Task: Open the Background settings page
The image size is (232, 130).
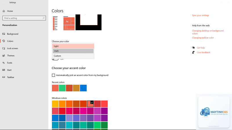Action: click(13, 34)
